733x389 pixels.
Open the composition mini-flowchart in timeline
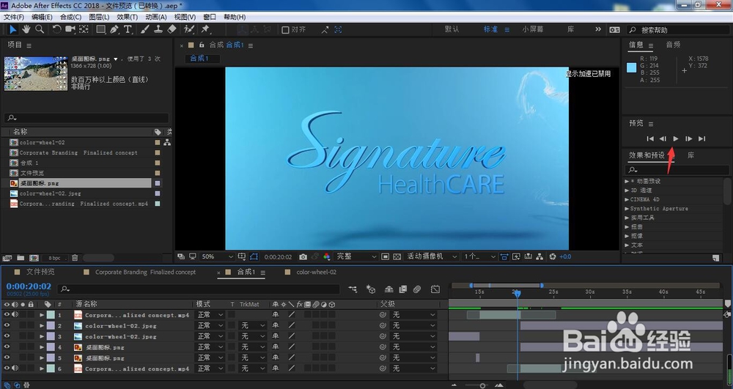click(353, 289)
